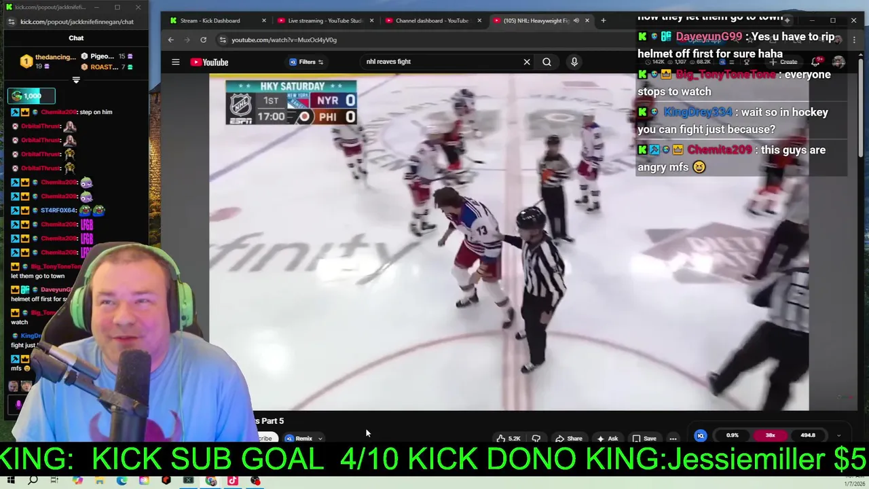Open the Filters control in YouTube header
This screenshot has width=869, height=489.
pyautogui.click(x=307, y=62)
